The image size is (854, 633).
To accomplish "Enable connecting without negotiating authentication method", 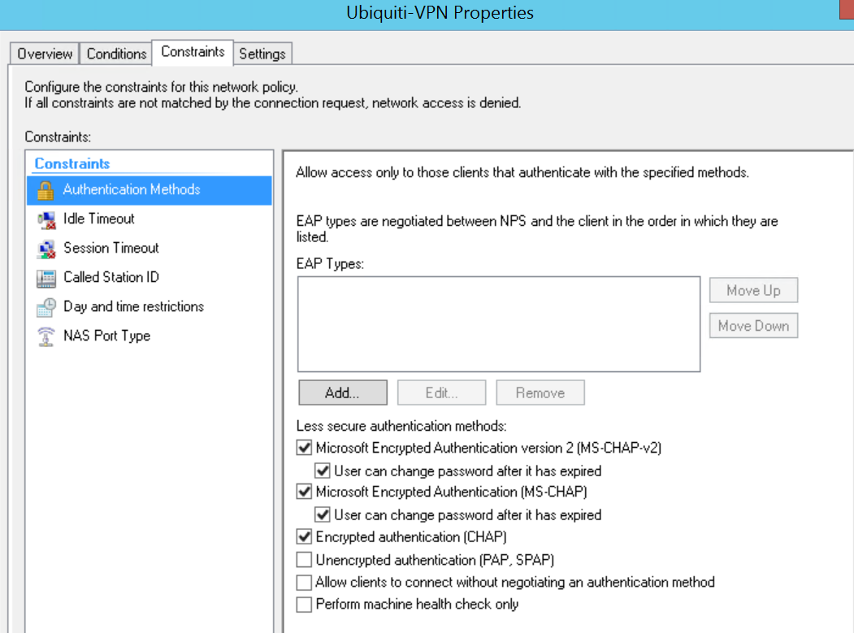I will [304, 583].
